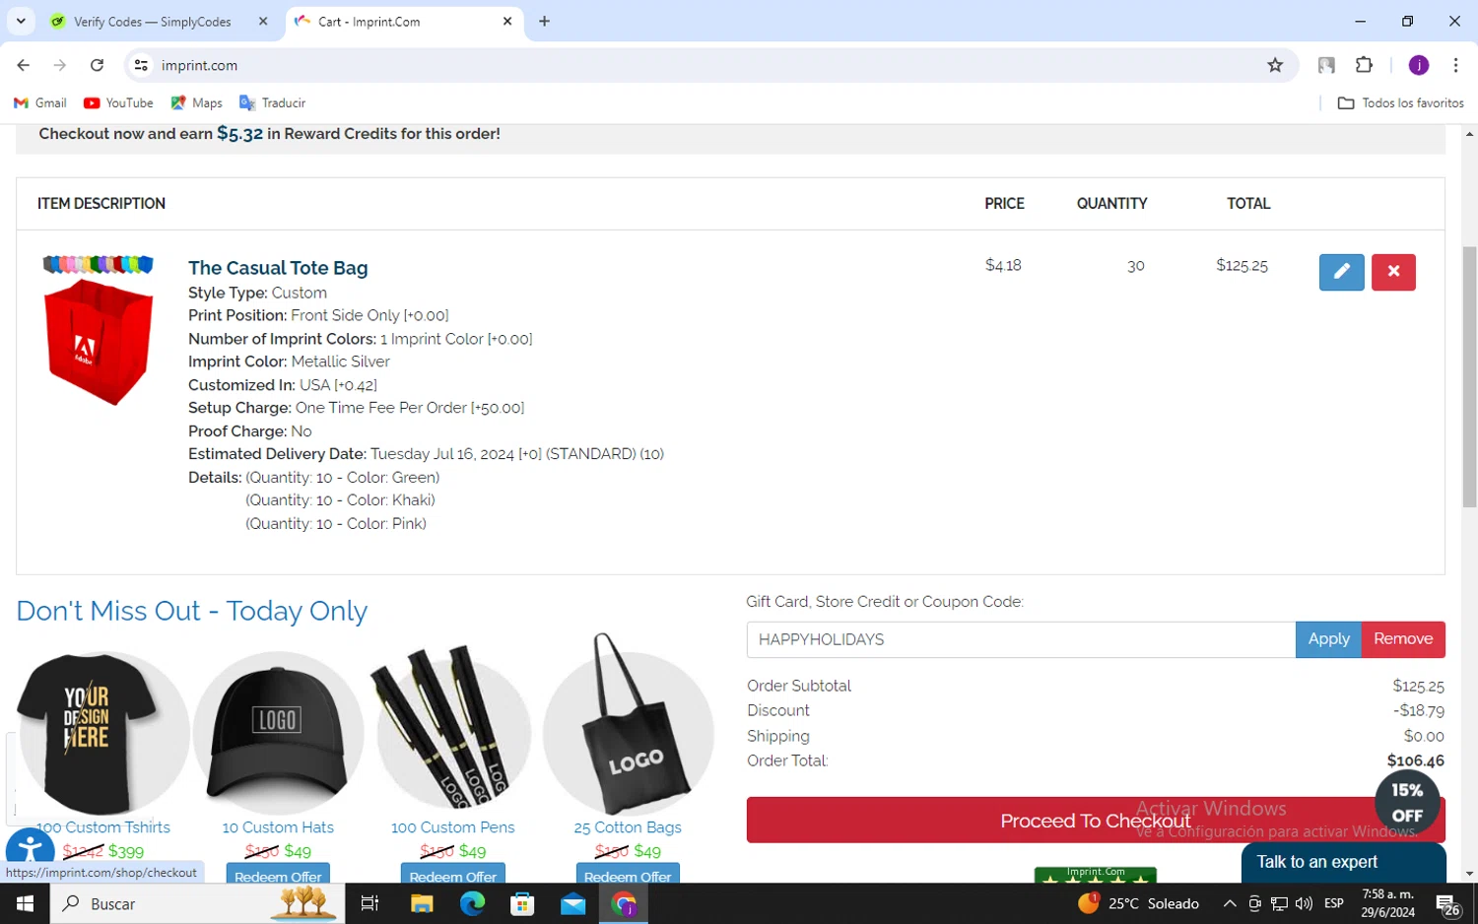This screenshot has height=924, width=1478.
Task: Open The Casual Tote Bag product link
Action: point(278,268)
